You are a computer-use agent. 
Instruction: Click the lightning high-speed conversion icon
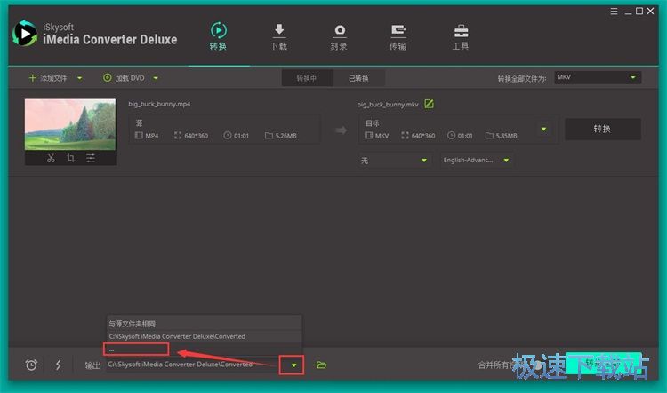(59, 365)
